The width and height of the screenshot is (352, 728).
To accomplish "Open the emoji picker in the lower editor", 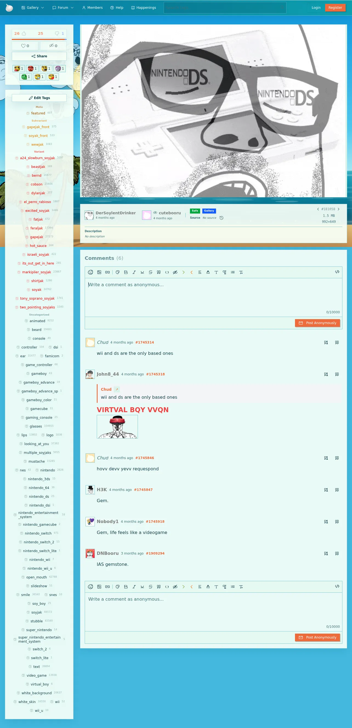I will (x=90, y=587).
